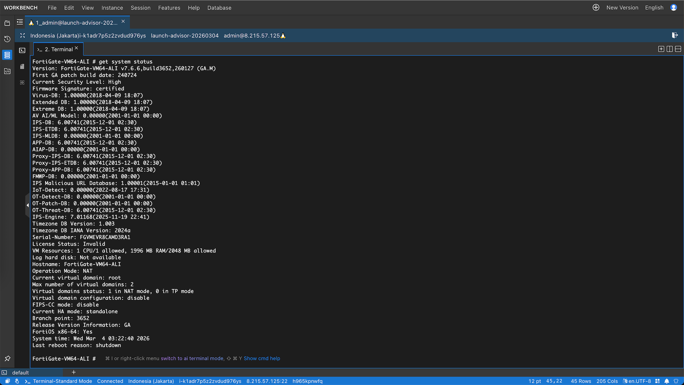Viewport: 684px width, 385px height.
Task: Click the account avatar icon at top right
Action: (x=673, y=7)
